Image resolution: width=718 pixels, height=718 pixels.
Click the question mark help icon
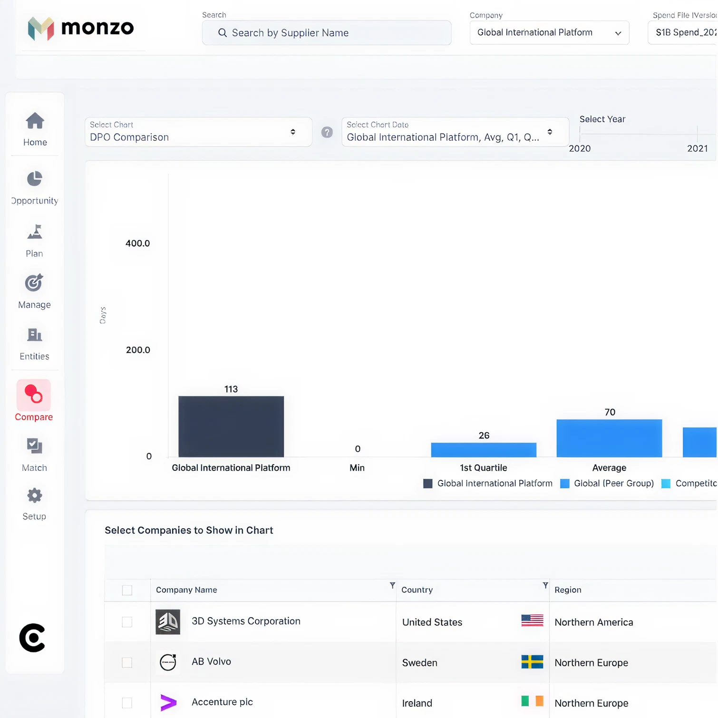click(x=327, y=132)
